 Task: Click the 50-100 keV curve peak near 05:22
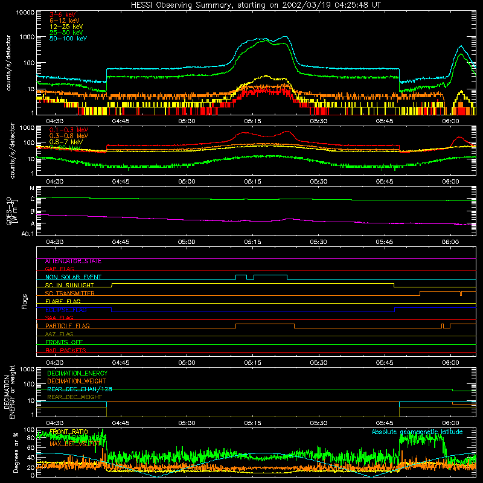(x=286, y=37)
